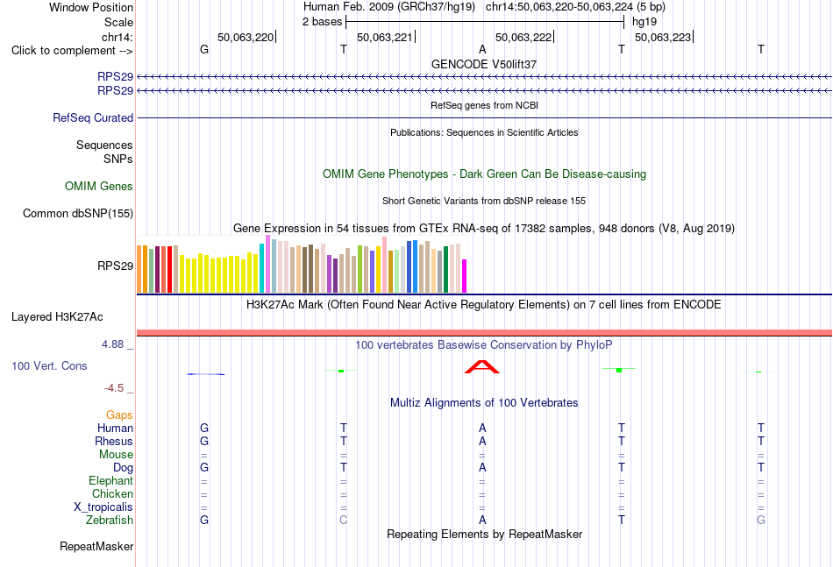Select the Chicken alignment row label
Screen dimensions: 833x567
click(112, 493)
